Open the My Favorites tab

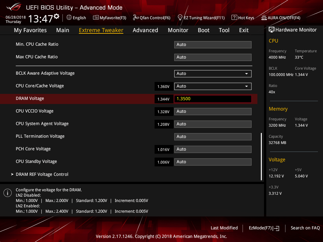point(30,30)
